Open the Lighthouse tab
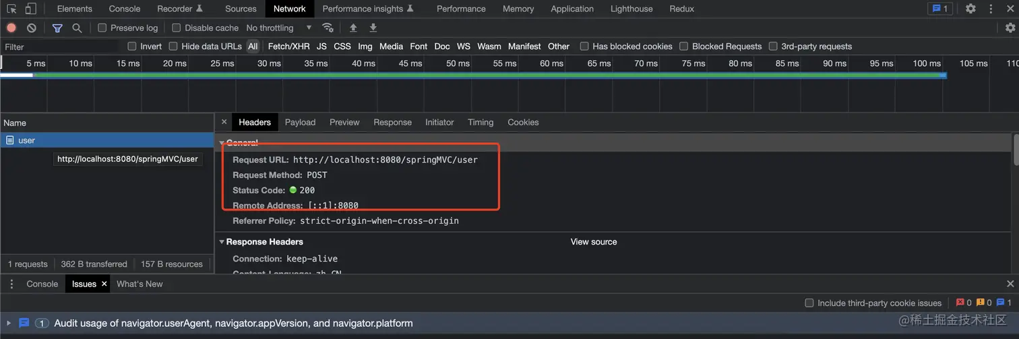 point(631,9)
